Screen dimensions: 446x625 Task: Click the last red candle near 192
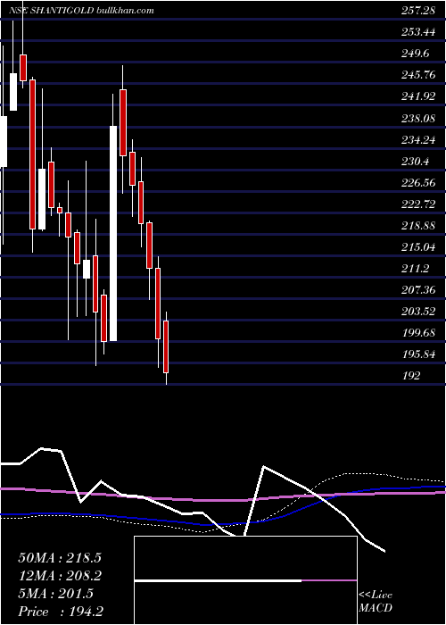[x=166, y=346]
